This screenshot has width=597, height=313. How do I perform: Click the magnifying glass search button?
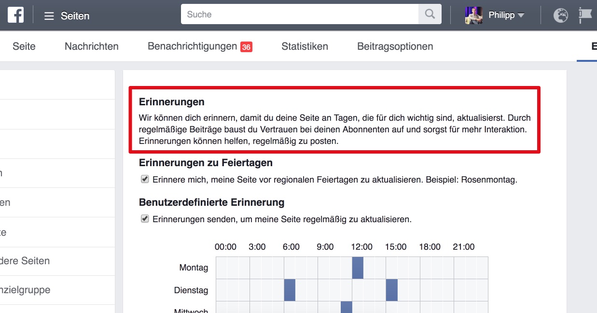click(430, 14)
